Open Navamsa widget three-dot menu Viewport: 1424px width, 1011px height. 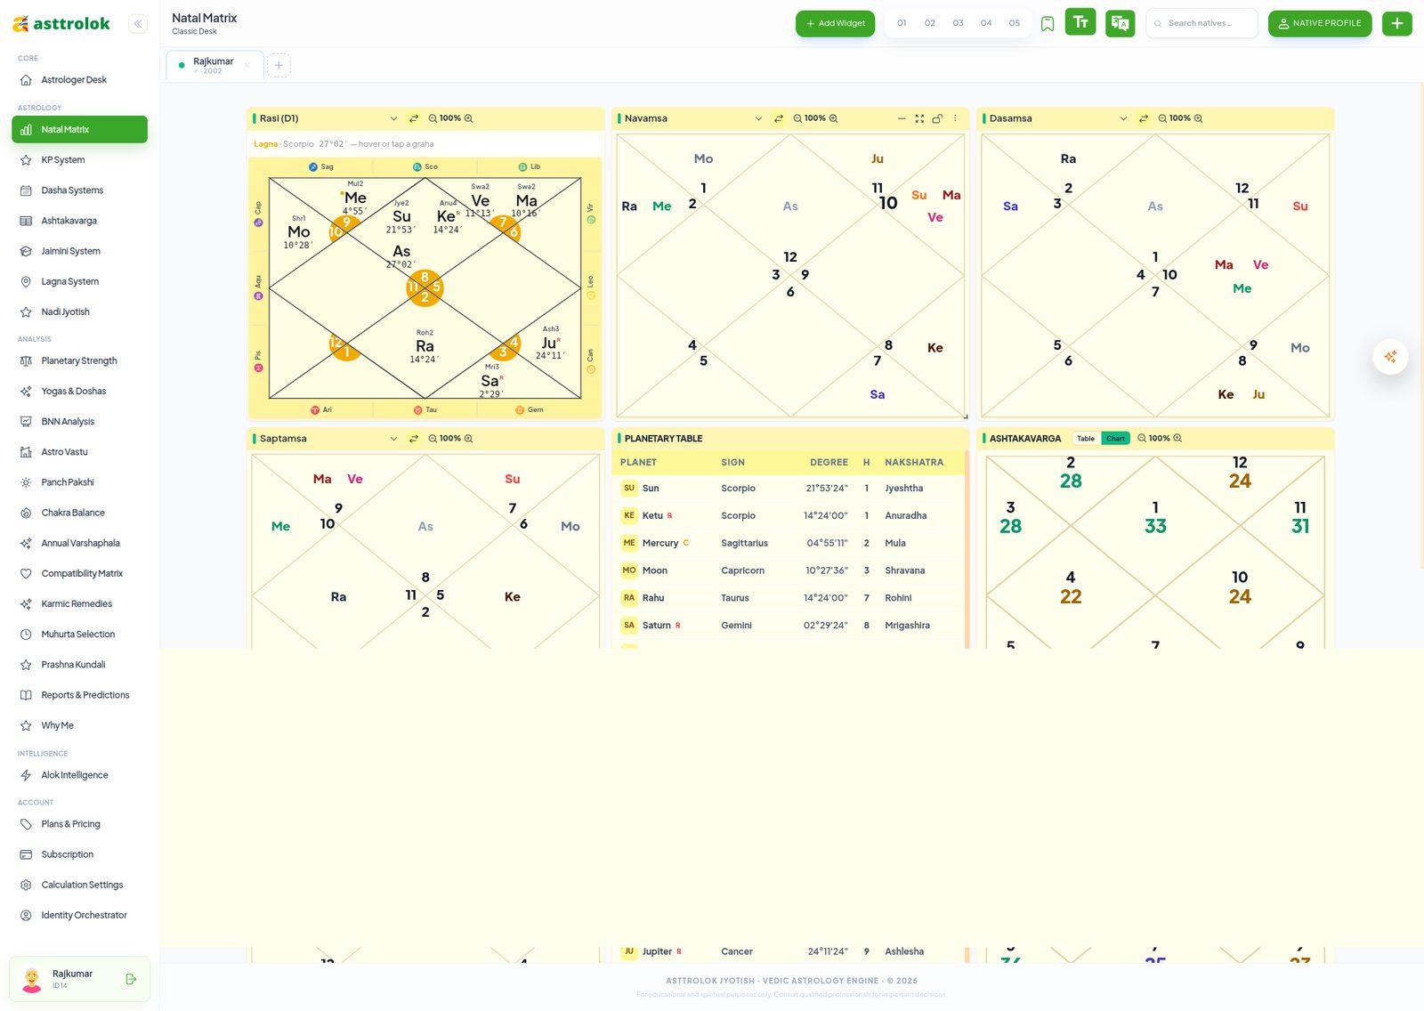tap(956, 118)
